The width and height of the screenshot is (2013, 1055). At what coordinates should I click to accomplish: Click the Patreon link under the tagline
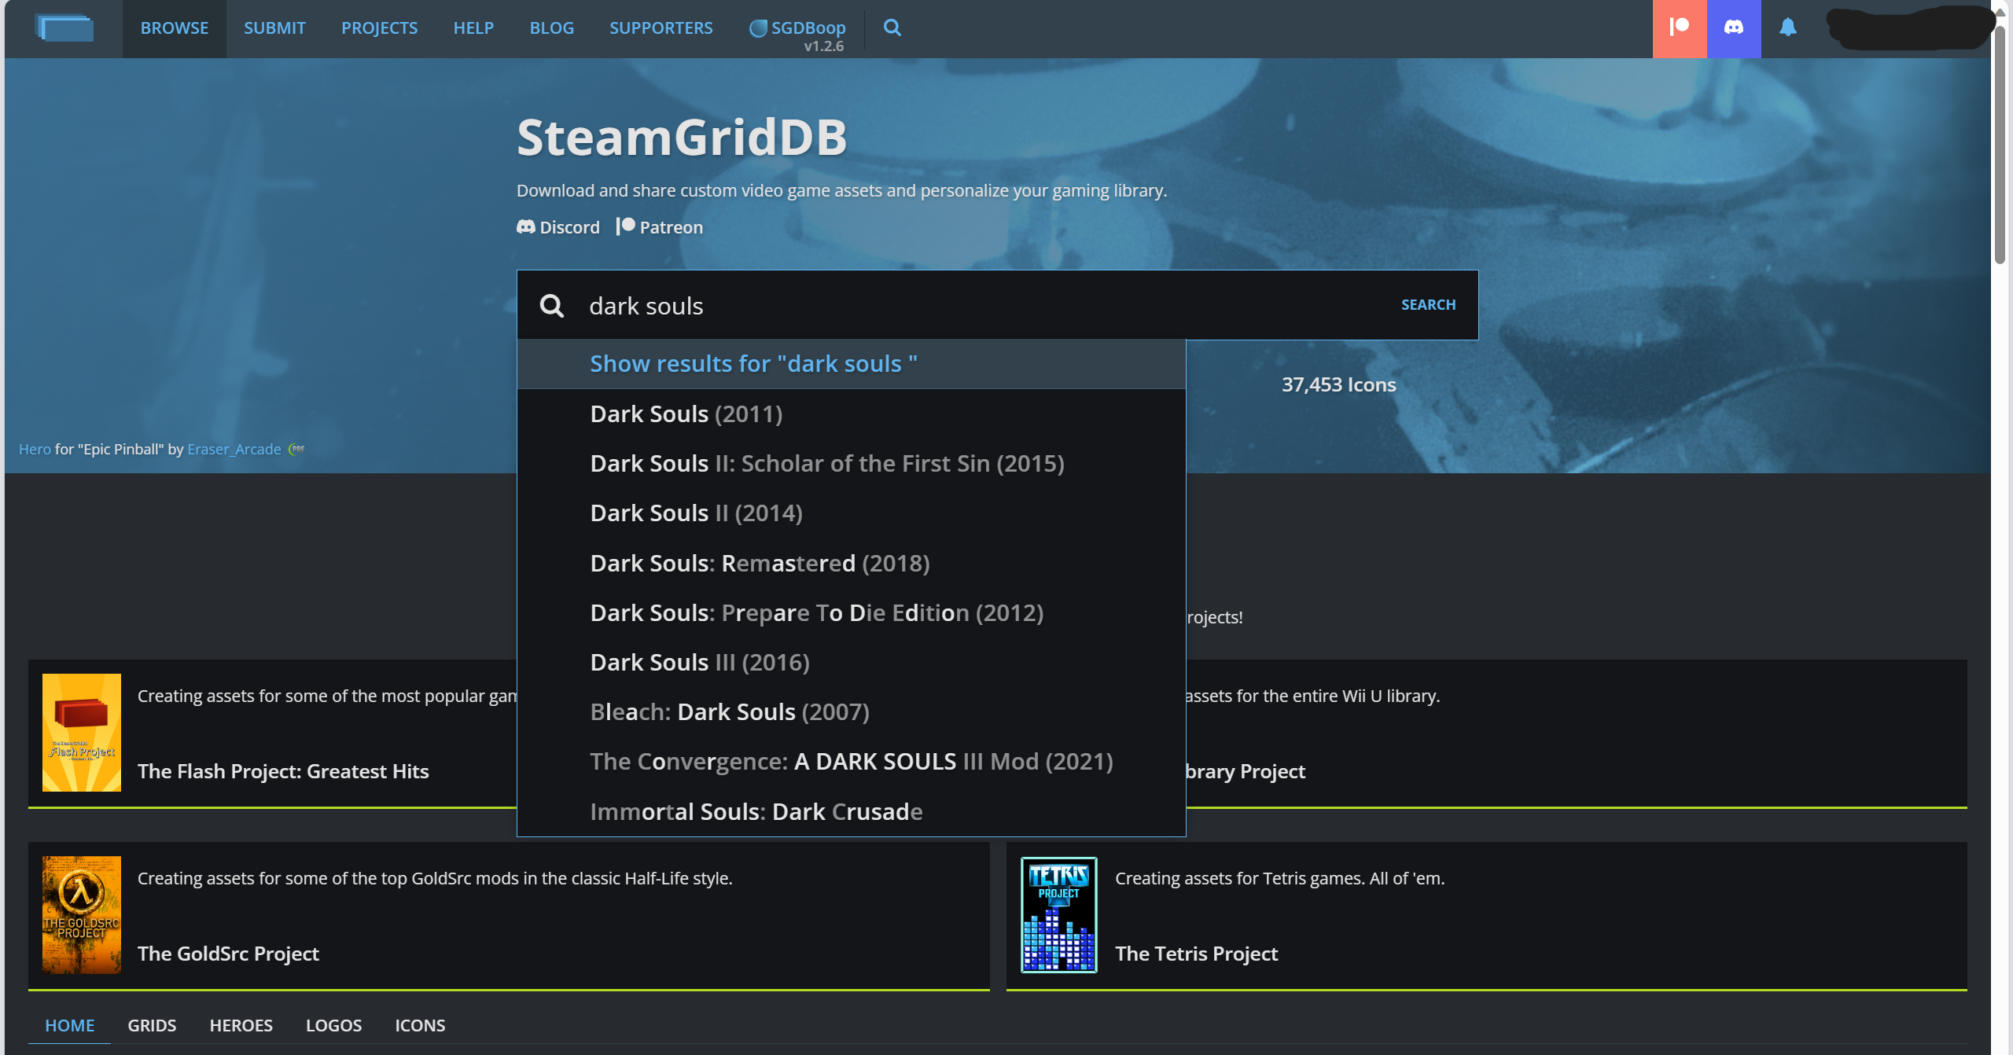coord(660,227)
